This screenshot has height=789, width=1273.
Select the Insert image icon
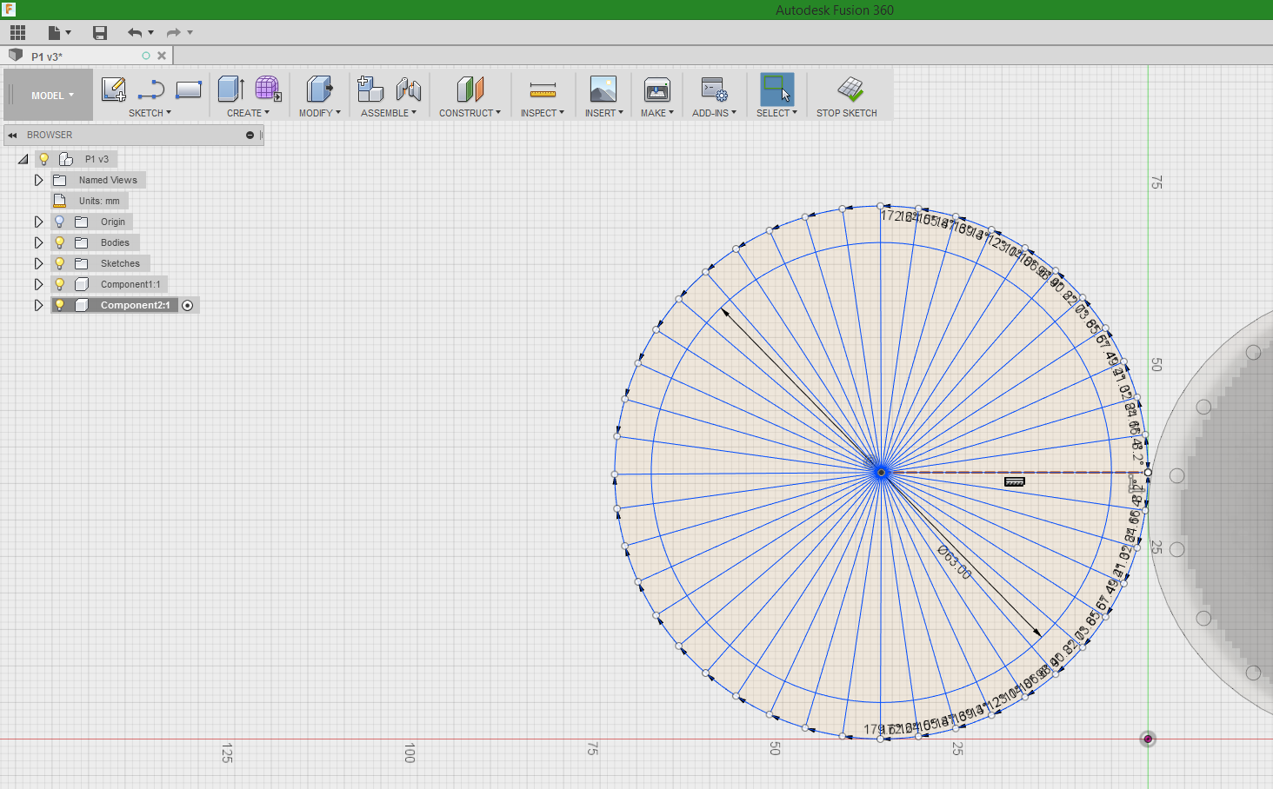pyautogui.click(x=603, y=90)
